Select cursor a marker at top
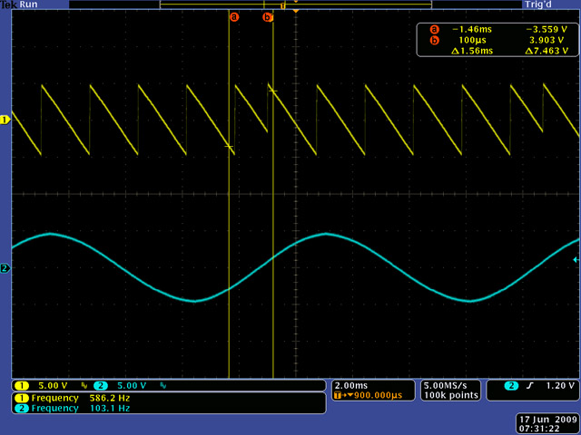Viewport: 581px width, 435px height. click(x=233, y=16)
